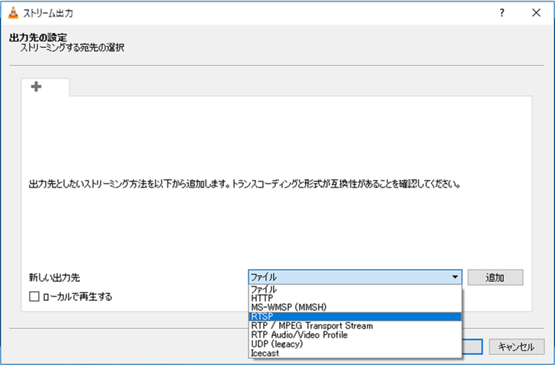Select HTTP from the dropdown list

point(355,298)
